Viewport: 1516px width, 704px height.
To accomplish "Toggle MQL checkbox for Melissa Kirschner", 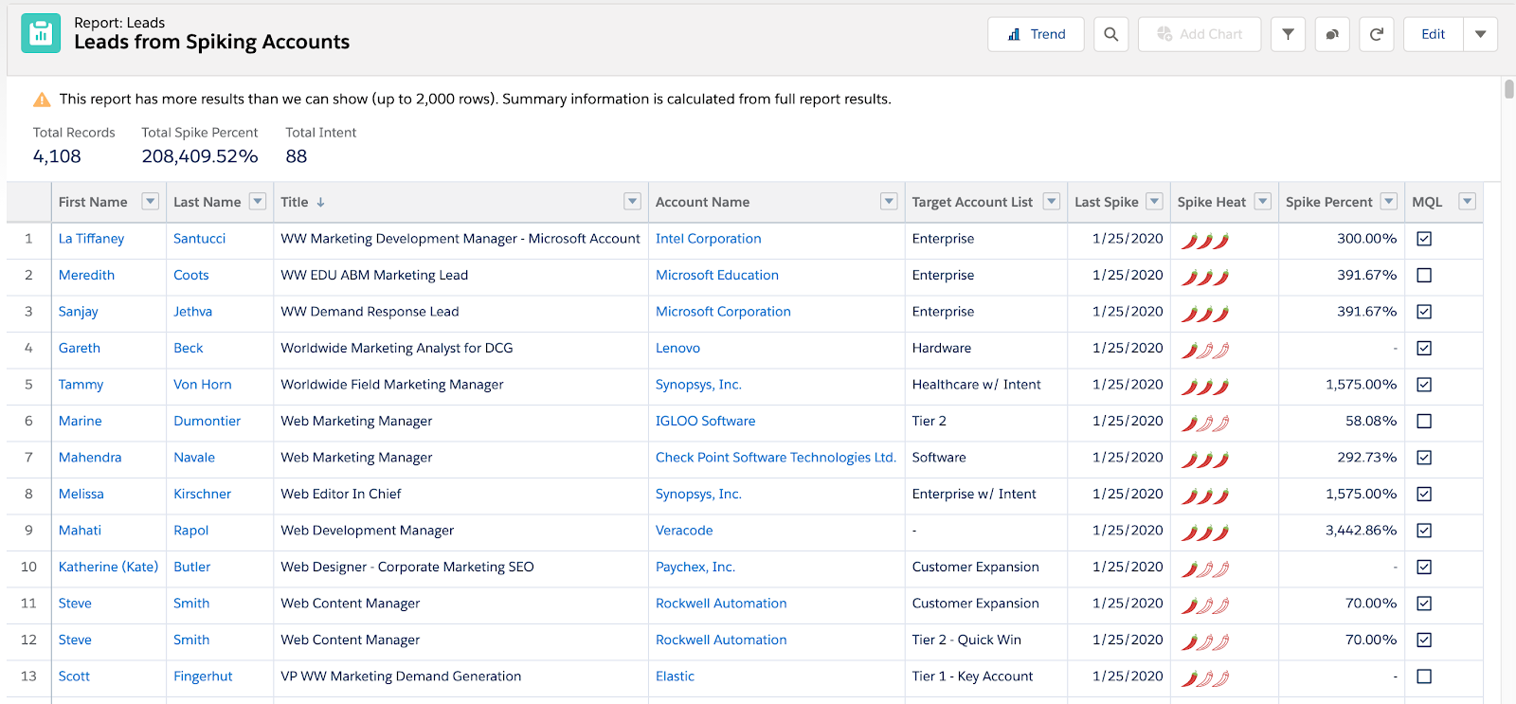I will (1424, 494).
